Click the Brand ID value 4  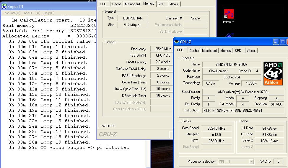point(257,71)
